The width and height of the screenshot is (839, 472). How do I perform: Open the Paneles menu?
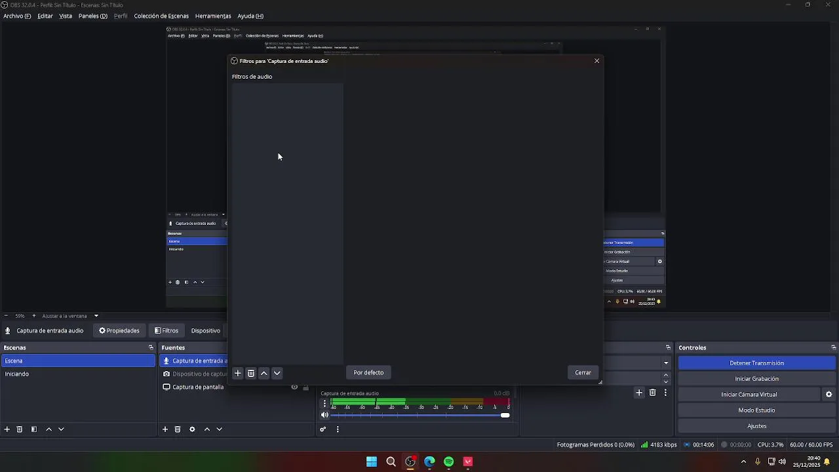[93, 16]
